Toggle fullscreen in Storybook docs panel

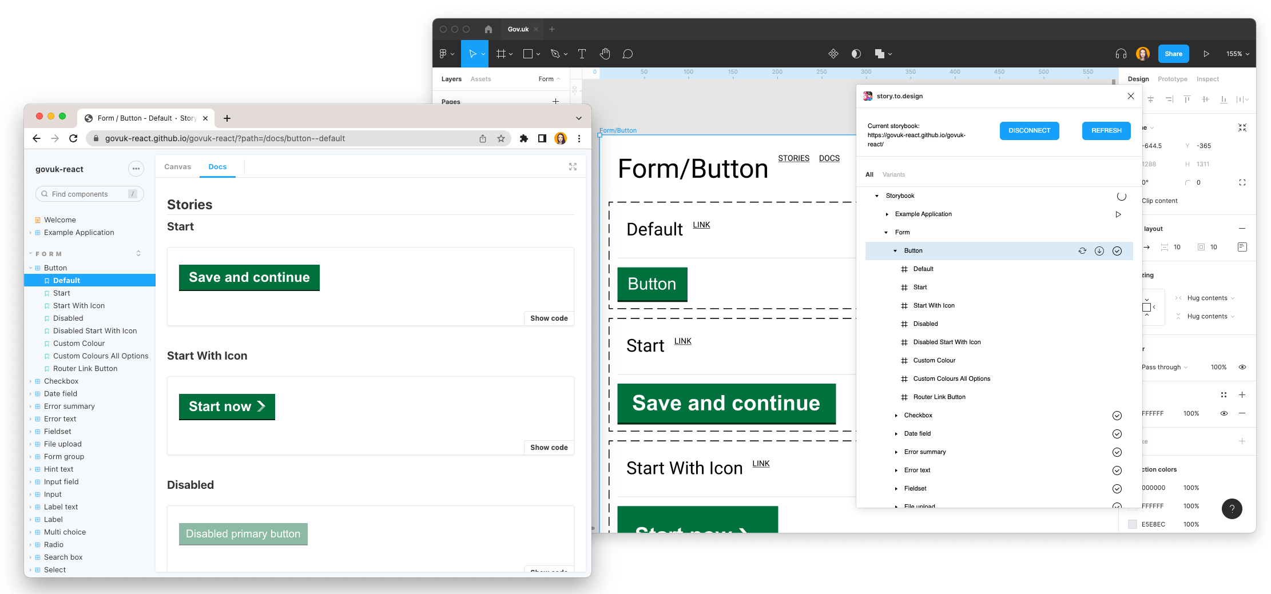(x=573, y=167)
